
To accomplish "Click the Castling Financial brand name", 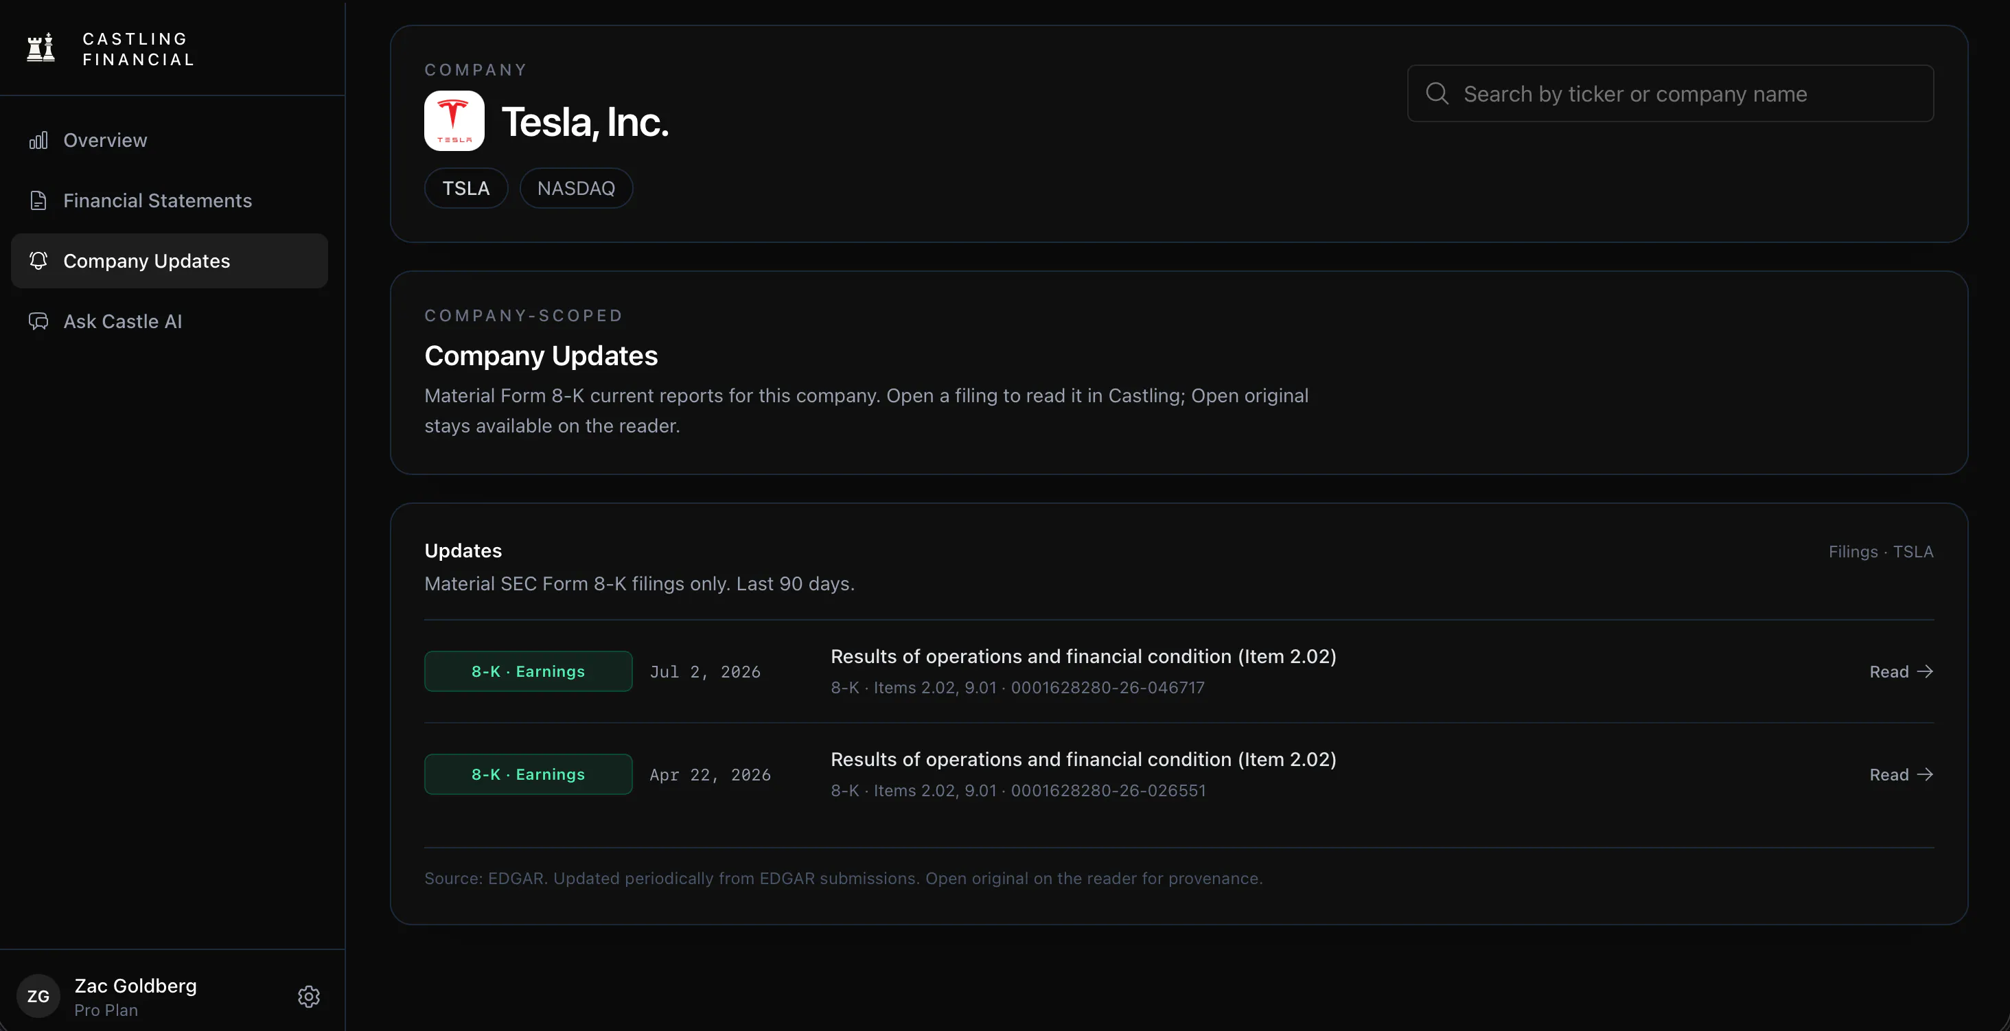I will point(138,49).
